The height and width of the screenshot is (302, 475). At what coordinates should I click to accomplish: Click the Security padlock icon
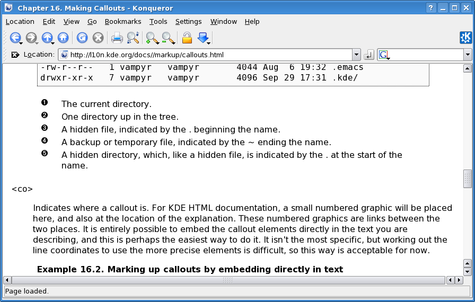pyautogui.click(x=187, y=38)
